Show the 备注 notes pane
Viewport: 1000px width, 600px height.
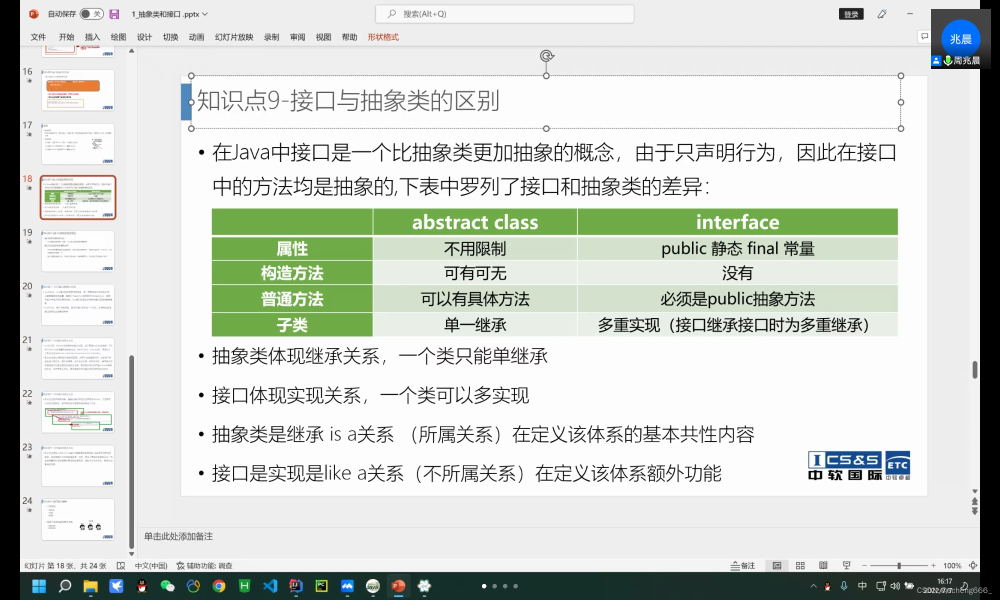[742, 565]
